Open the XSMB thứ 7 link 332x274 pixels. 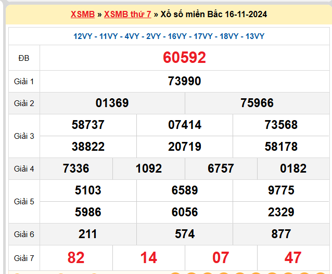coord(127,15)
